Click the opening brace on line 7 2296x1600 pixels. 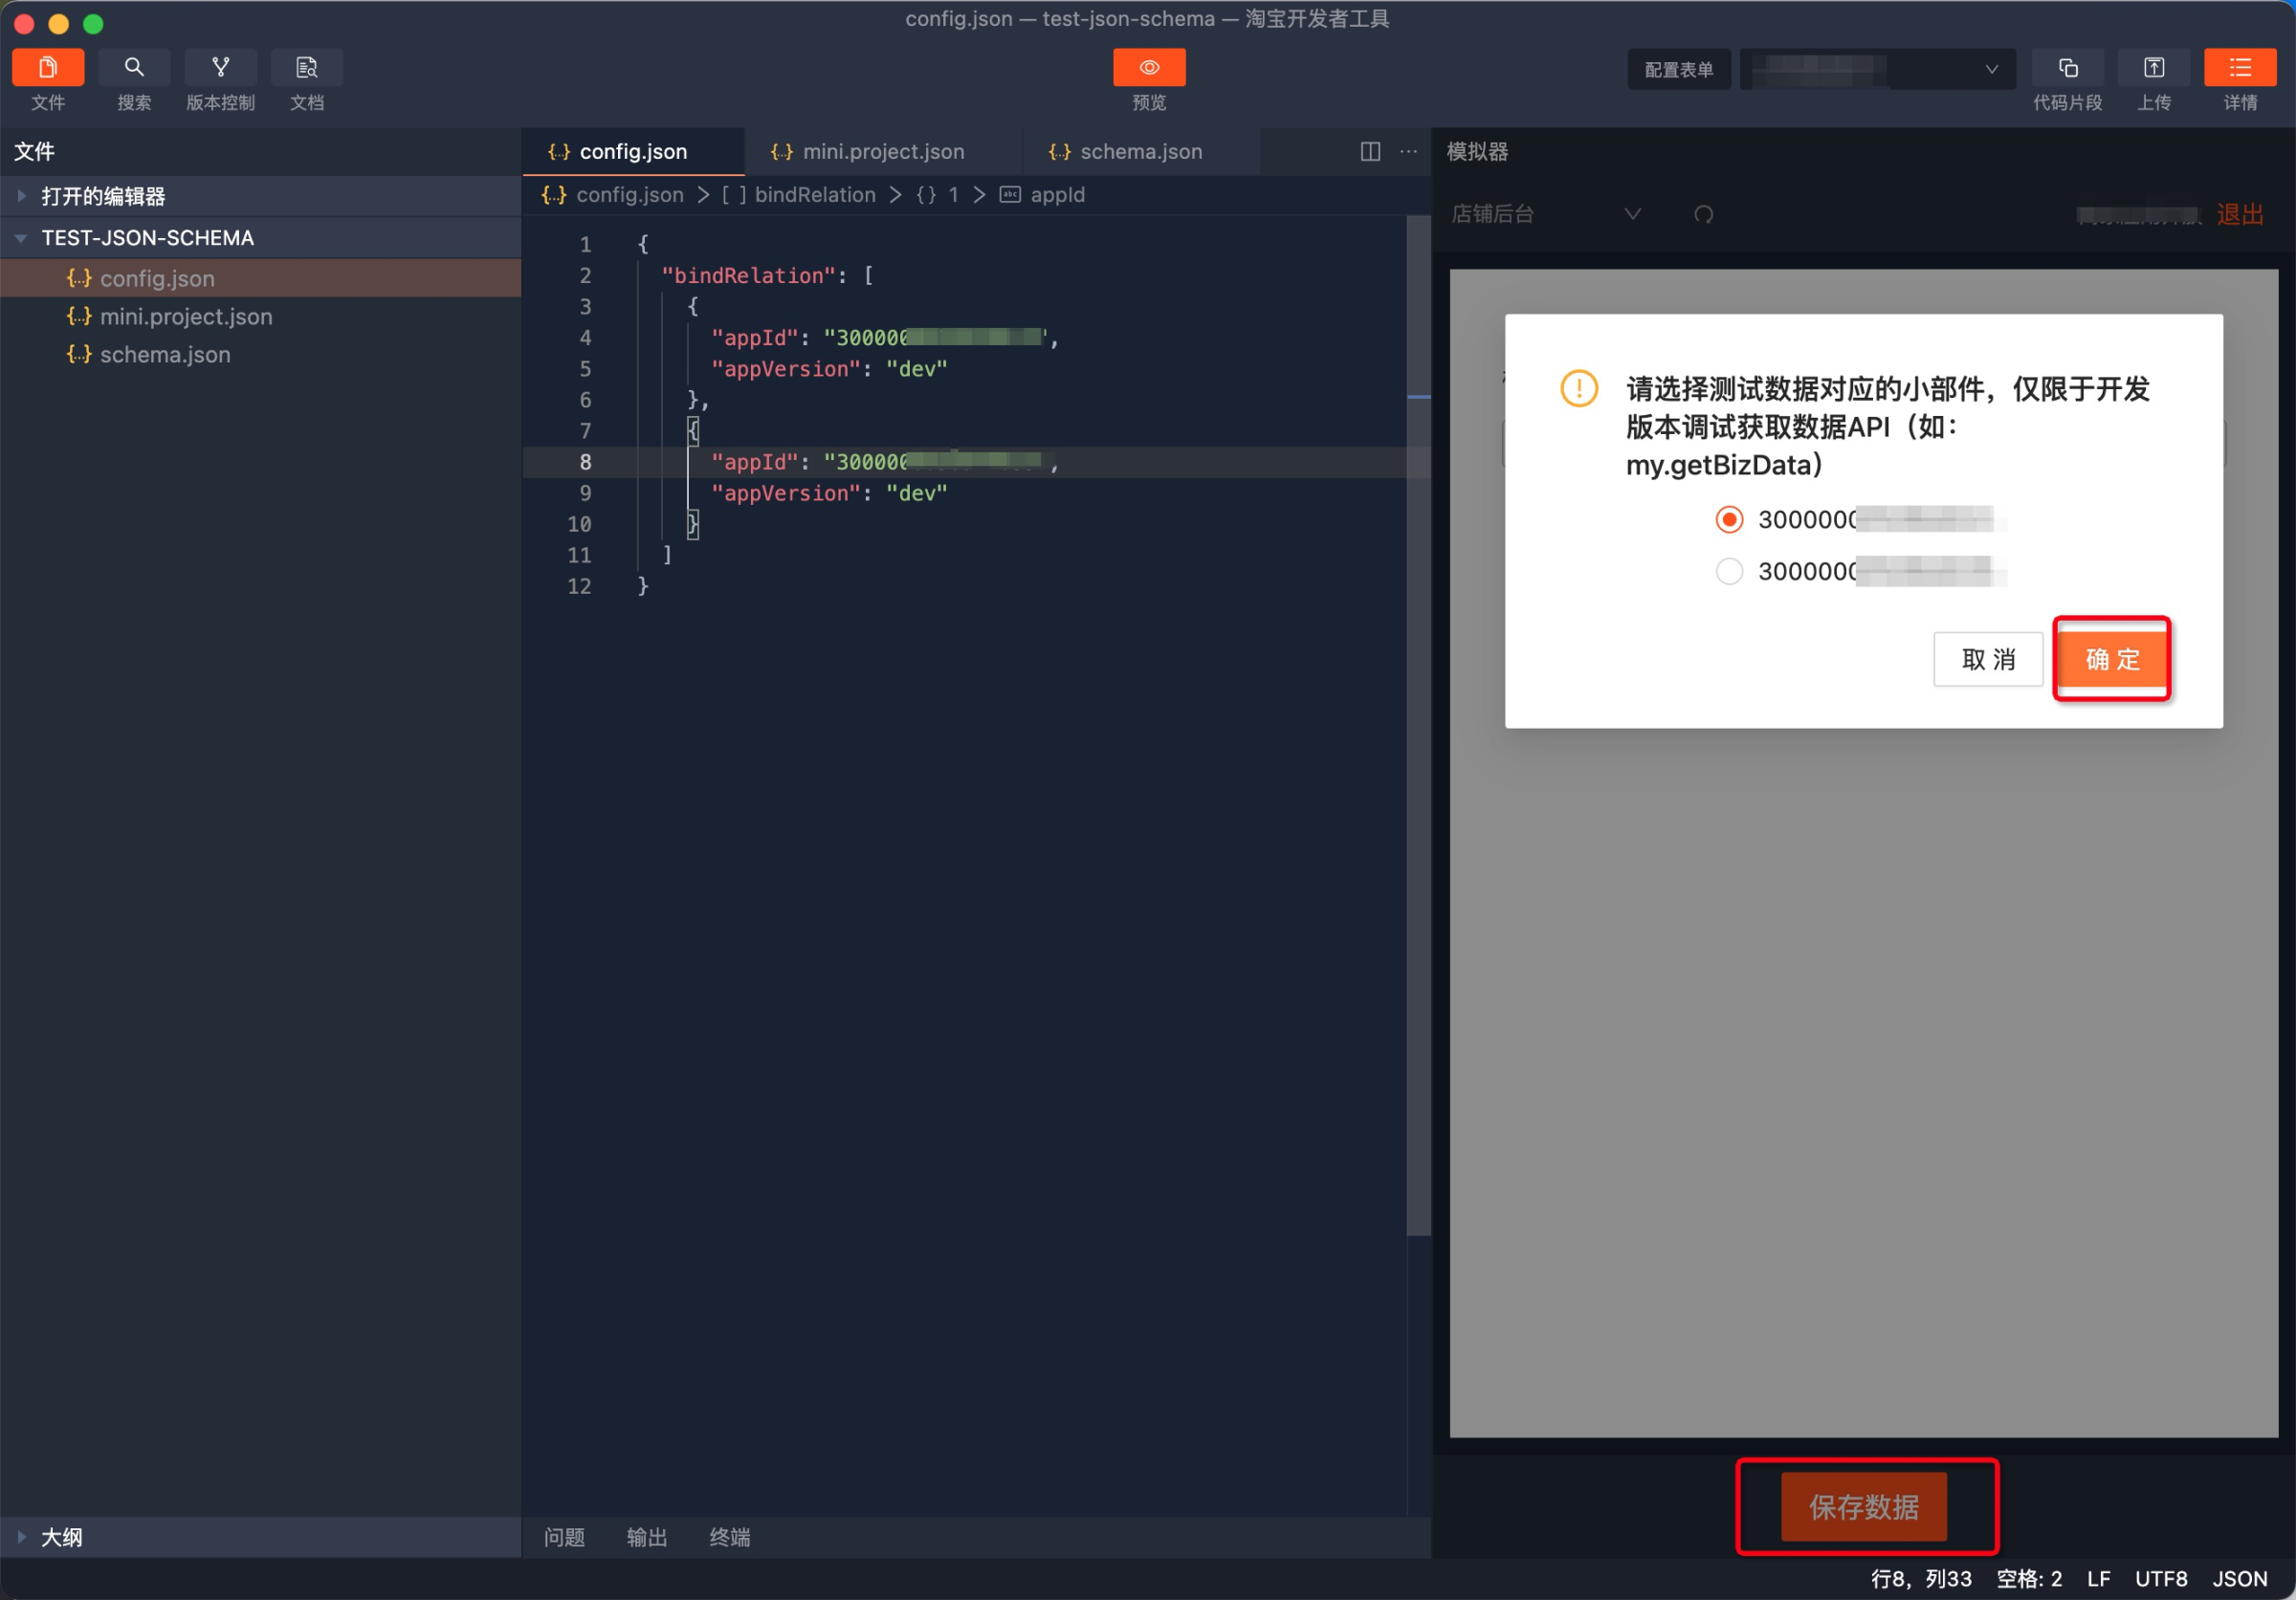692,430
